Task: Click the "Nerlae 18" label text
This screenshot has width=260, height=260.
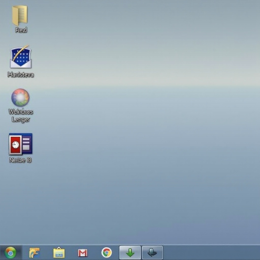Action: coord(20,160)
